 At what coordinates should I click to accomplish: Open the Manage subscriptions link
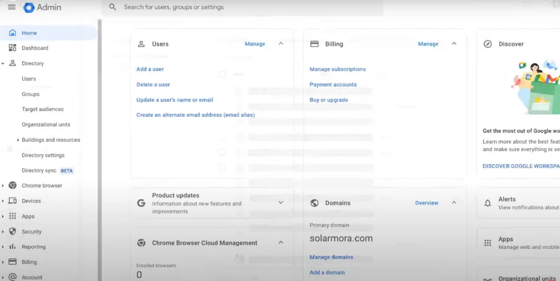337,69
